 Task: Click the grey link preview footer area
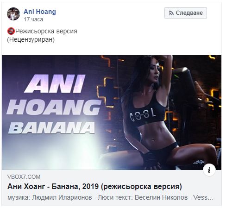coord(112,188)
